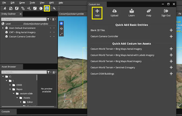Screen dimensions: 182x116
Task: Select the viewport rotate manipulator tool
Action: (61, 29)
